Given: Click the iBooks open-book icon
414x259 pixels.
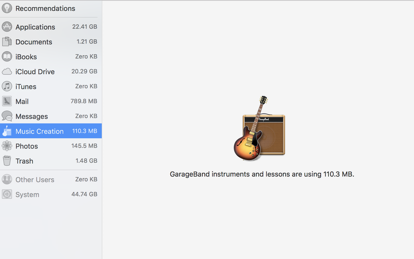Looking at the screenshot, I should (7, 56).
